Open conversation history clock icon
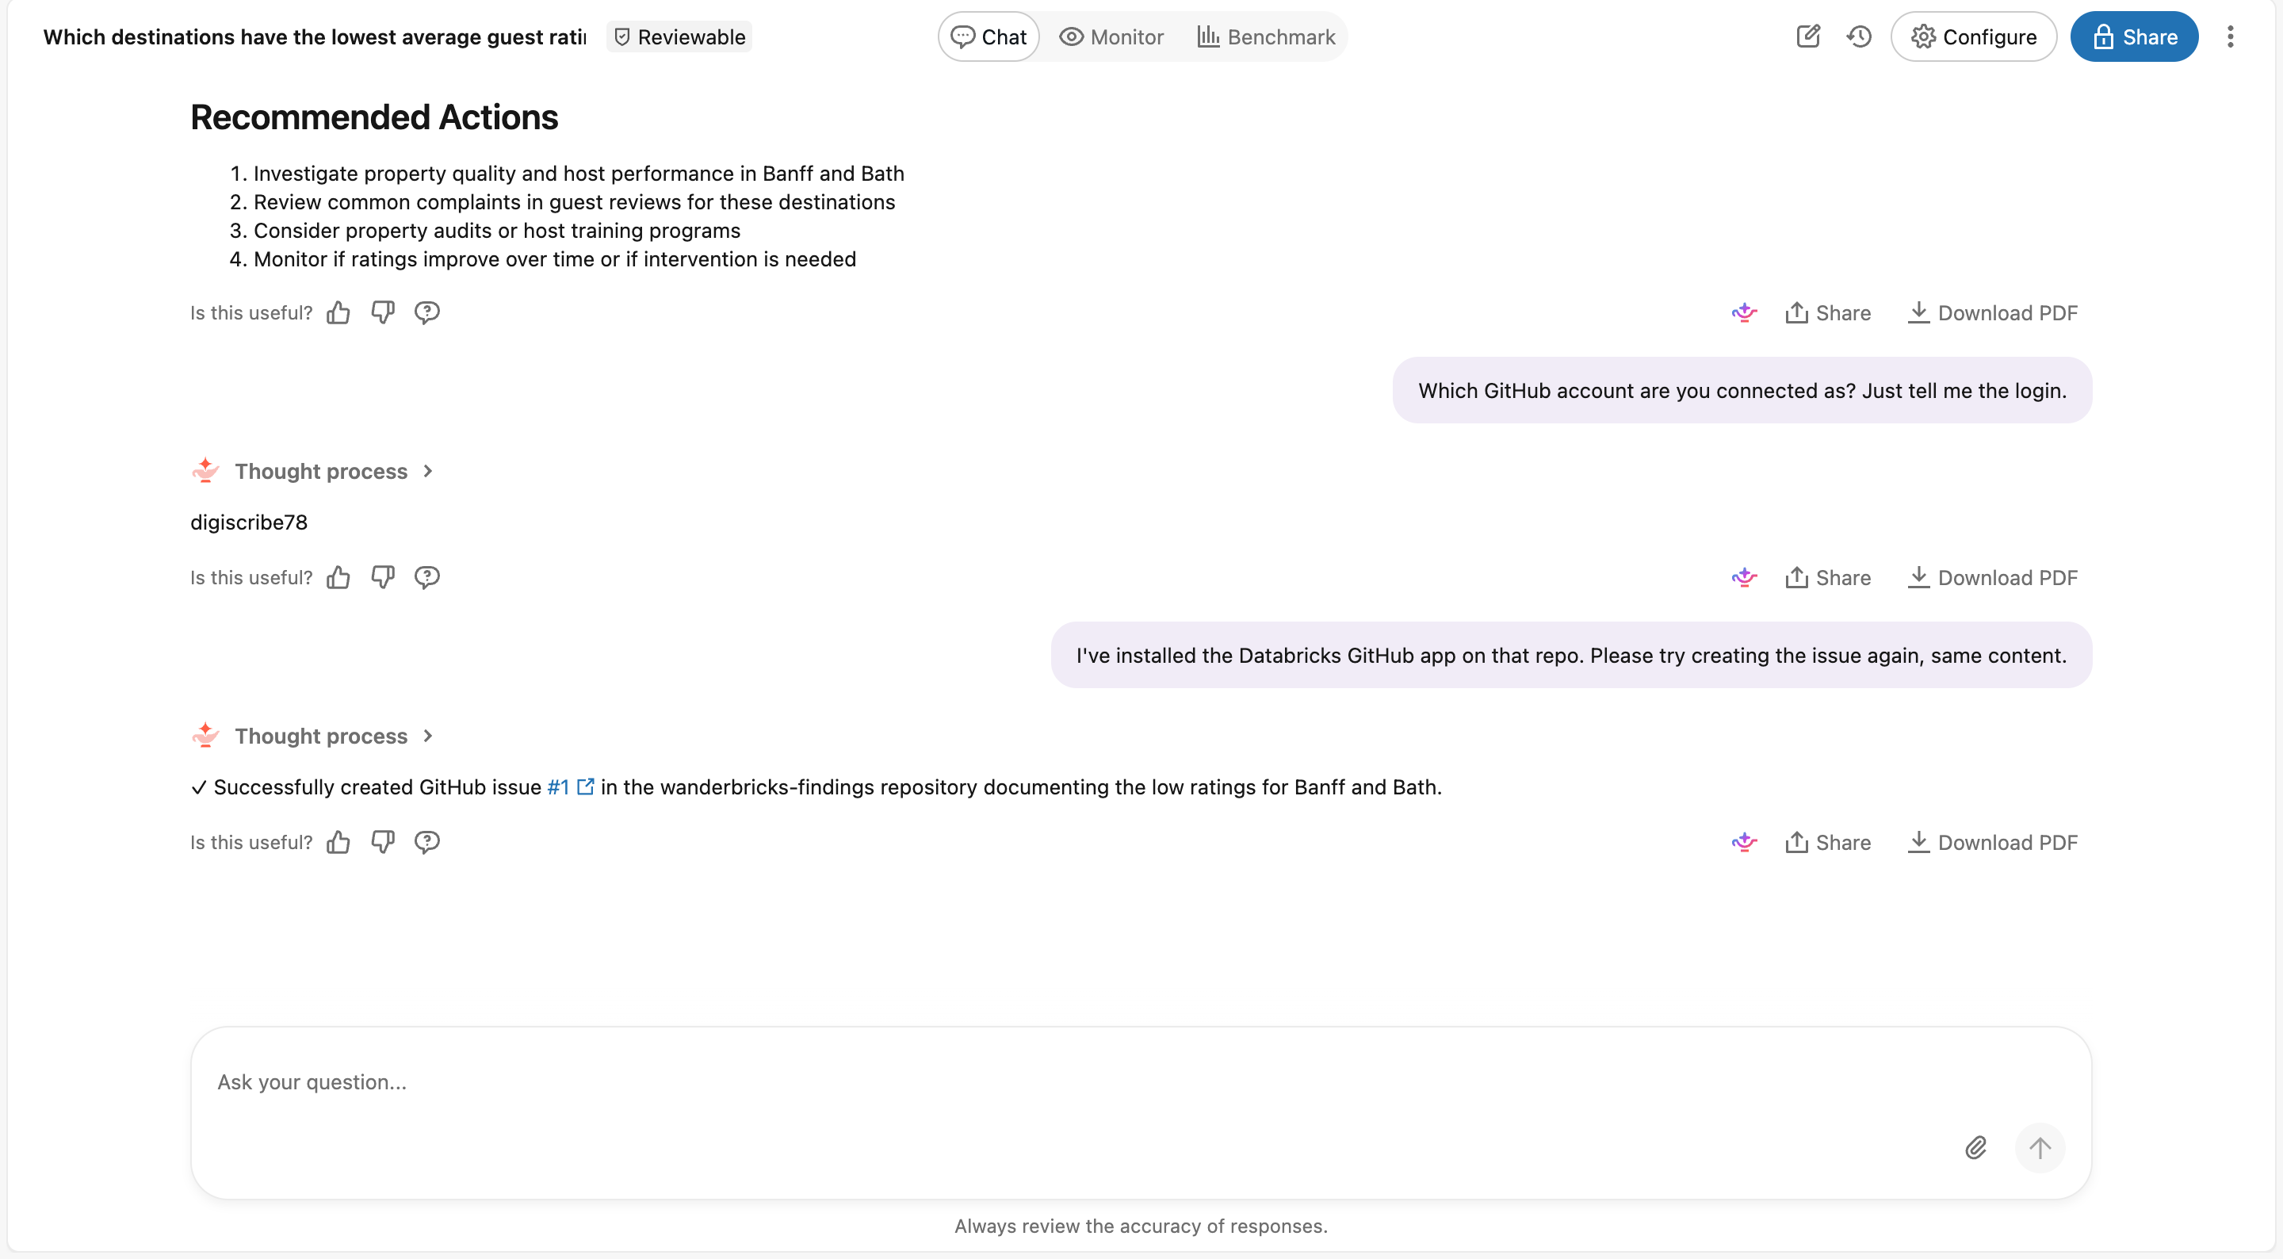The width and height of the screenshot is (2283, 1259). pyautogui.click(x=1858, y=36)
